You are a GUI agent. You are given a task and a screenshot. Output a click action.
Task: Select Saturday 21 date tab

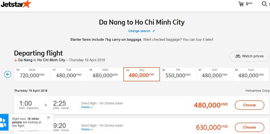click(214, 74)
